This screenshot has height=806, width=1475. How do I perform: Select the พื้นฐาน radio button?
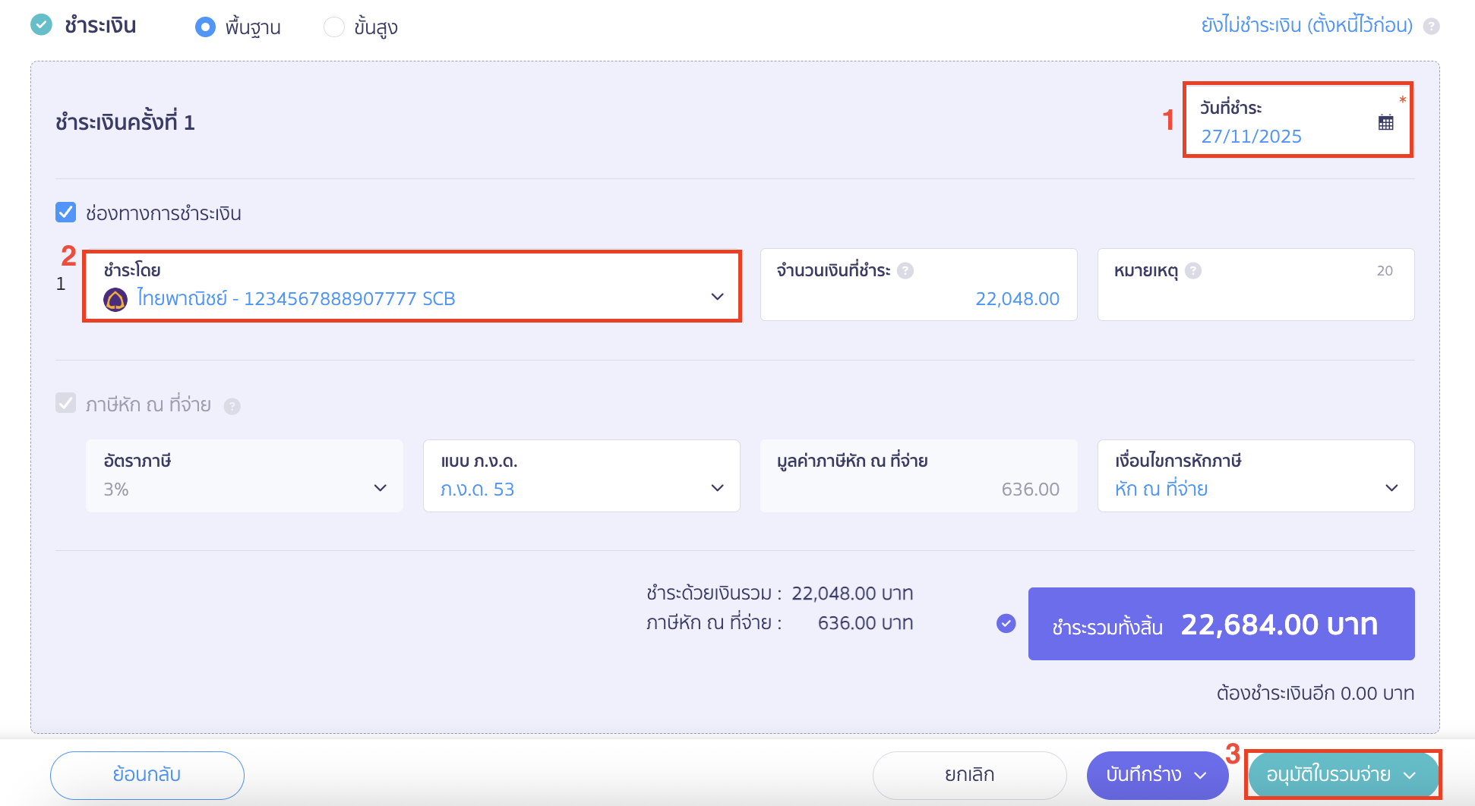(x=204, y=26)
